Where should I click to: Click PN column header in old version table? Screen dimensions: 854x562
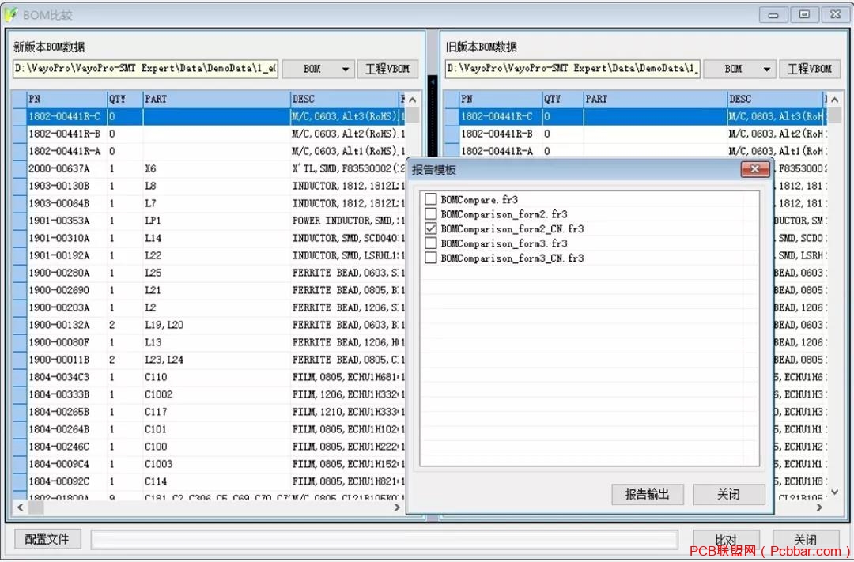(x=501, y=99)
